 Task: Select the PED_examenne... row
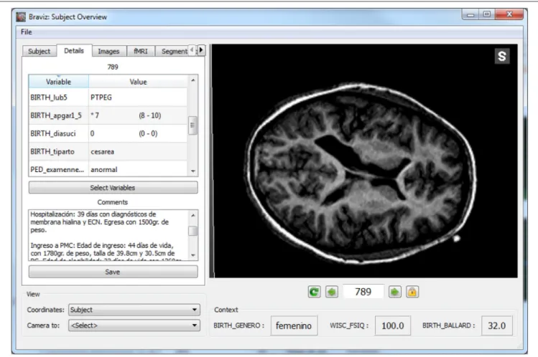(x=108, y=169)
